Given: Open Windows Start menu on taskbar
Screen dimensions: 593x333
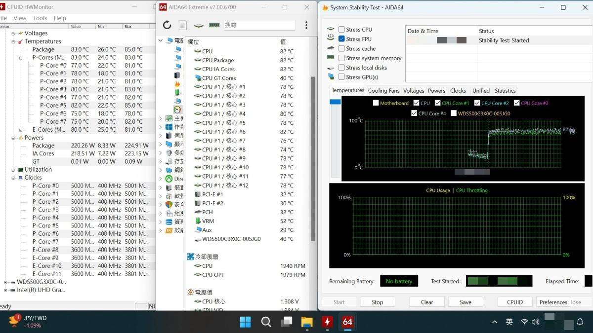Looking at the screenshot, I should tap(245, 322).
